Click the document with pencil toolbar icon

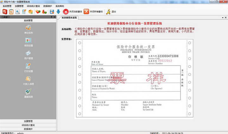coord(24,12)
